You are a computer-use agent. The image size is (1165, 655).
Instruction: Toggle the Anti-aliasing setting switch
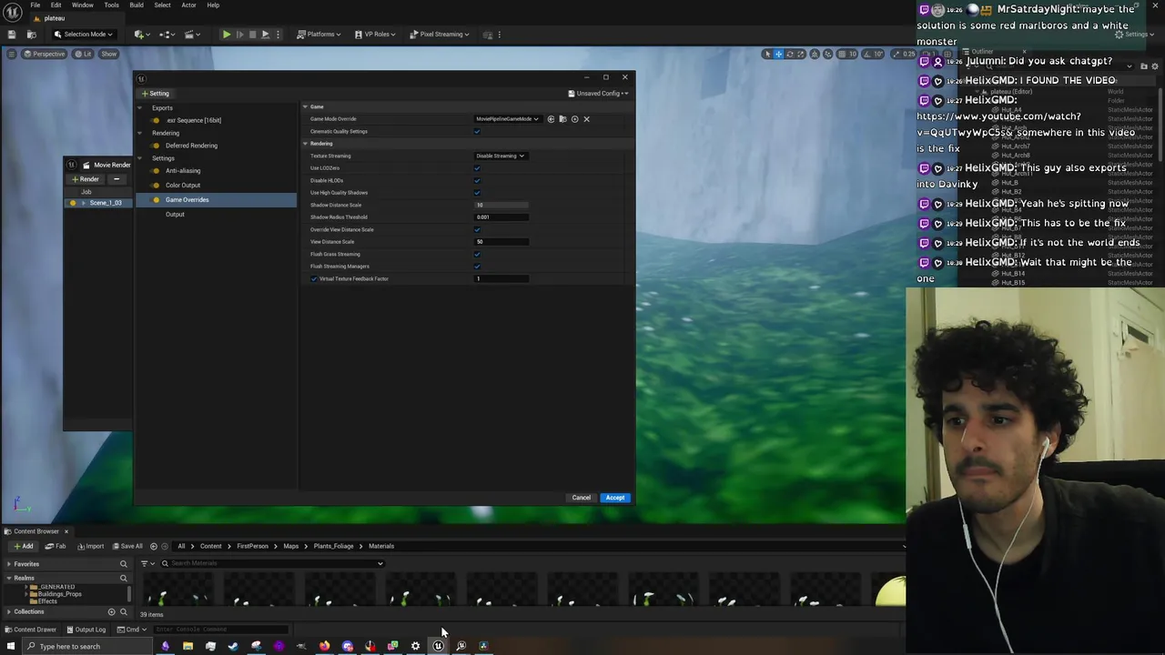156,171
